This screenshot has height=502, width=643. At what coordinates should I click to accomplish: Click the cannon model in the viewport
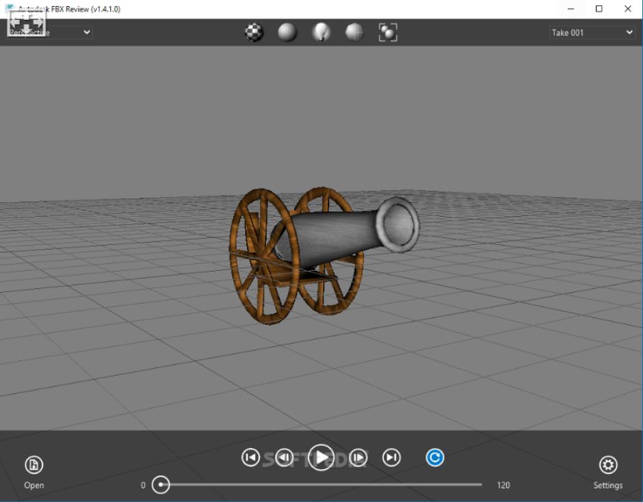(324, 255)
